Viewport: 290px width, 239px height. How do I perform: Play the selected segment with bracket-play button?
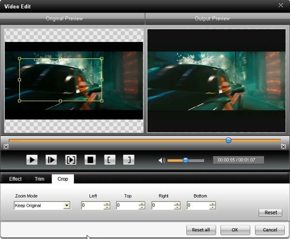pos(71,159)
